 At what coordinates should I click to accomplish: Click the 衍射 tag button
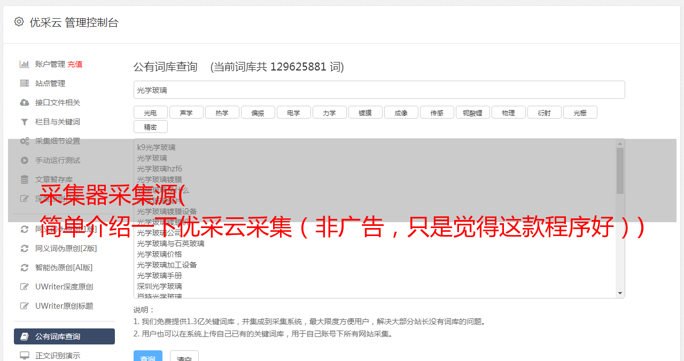544,112
